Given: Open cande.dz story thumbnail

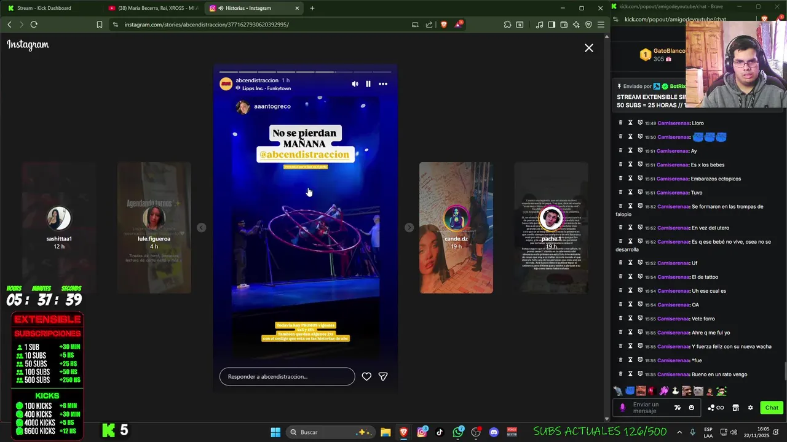Looking at the screenshot, I should click(456, 228).
